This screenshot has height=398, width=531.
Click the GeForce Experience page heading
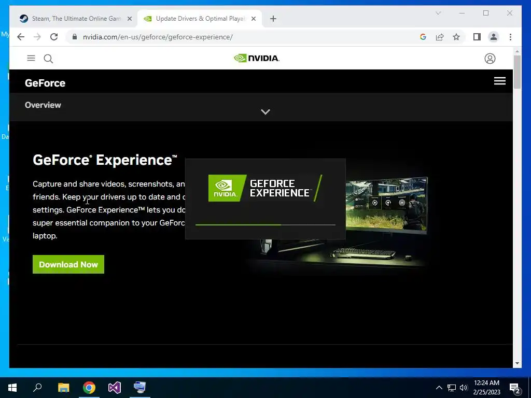point(105,160)
